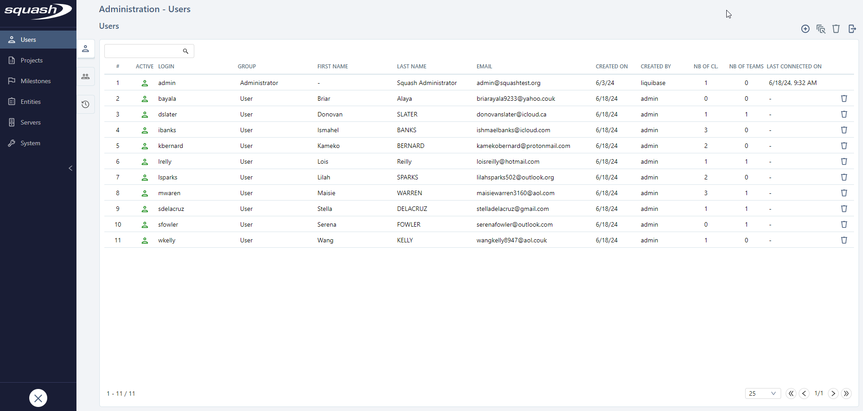Click the next page arrow control
The height and width of the screenshot is (411, 863).
click(833, 393)
